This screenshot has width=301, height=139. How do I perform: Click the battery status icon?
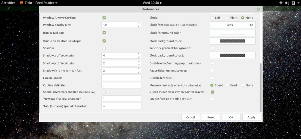[x=293, y=3]
